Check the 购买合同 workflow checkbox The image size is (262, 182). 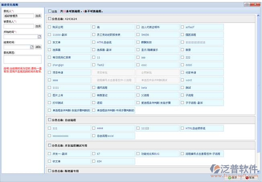click(50, 27)
